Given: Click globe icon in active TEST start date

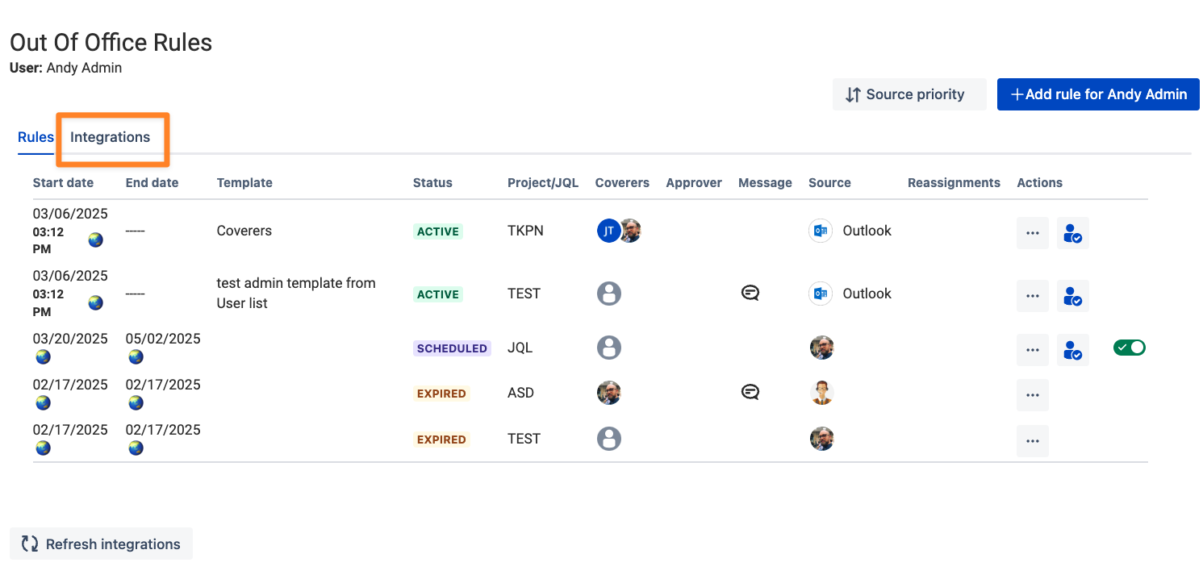Looking at the screenshot, I should 96,302.
